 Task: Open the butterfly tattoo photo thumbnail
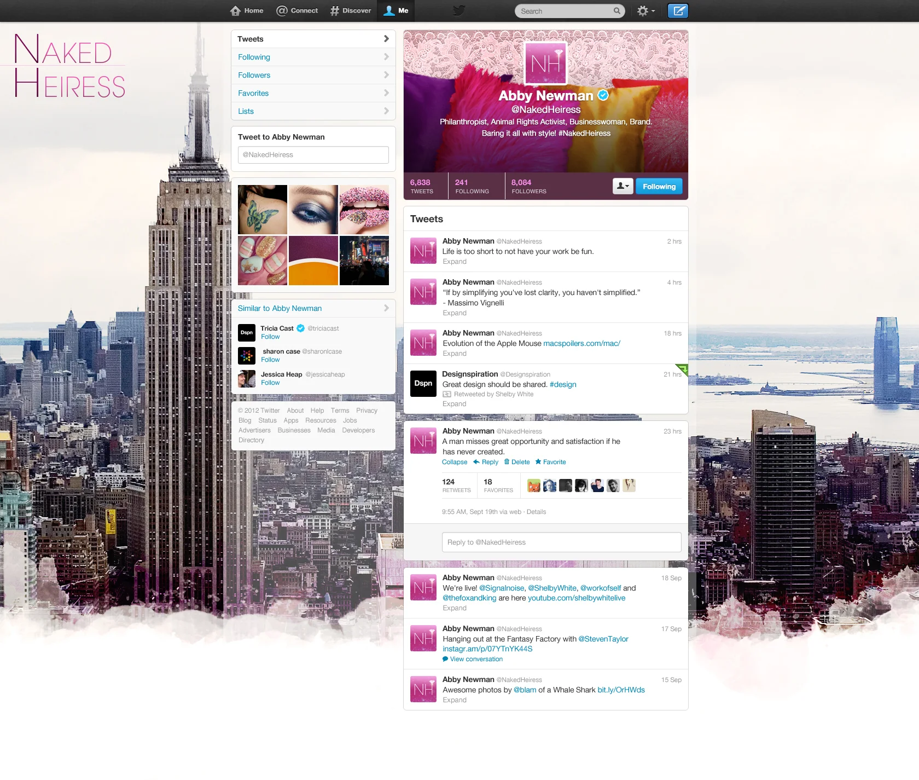pos(263,210)
